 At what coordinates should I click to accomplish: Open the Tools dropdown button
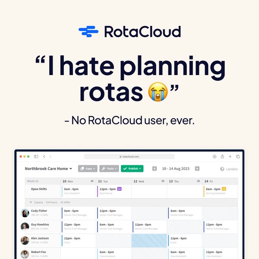109,169
